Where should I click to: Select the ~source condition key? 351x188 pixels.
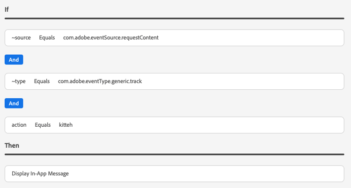pos(21,38)
